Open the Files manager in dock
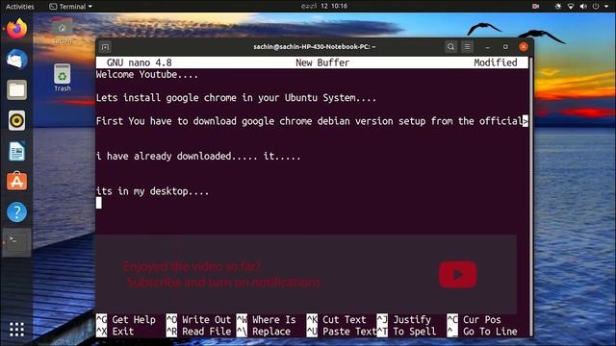The image size is (616, 346). tap(16, 89)
